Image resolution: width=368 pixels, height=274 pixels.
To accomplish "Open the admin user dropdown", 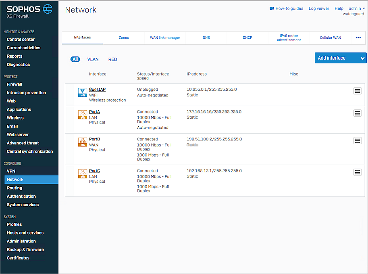I will 356,8.
